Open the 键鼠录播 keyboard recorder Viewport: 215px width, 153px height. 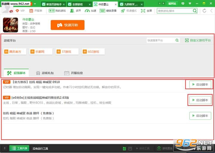tap(108, 11)
